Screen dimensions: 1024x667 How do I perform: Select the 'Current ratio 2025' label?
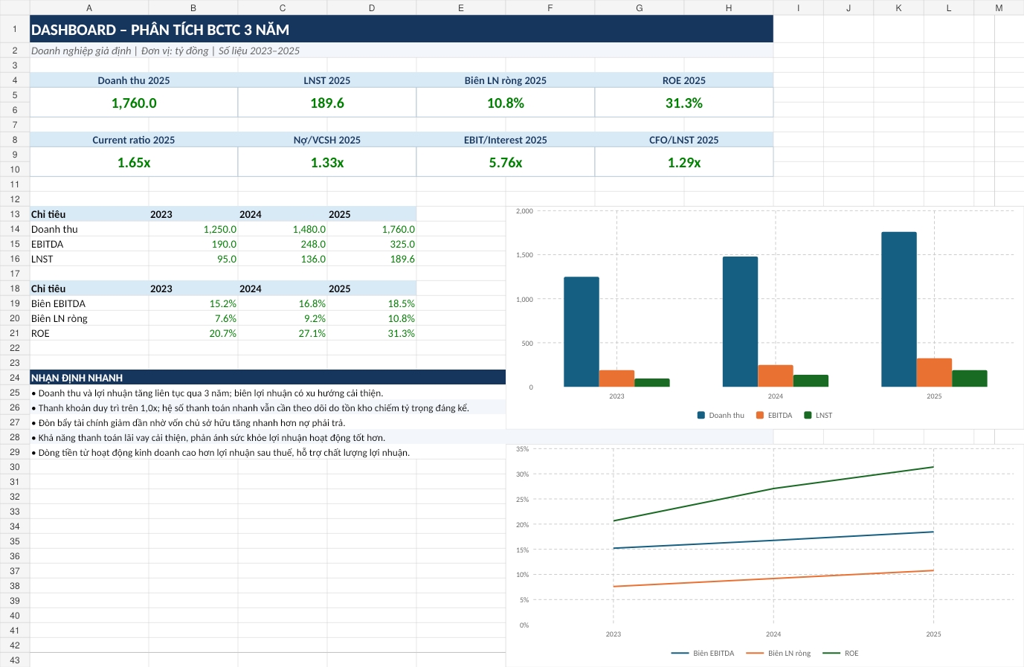pyautogui.click(x=134, y=140)
